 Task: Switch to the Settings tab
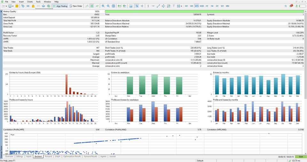[x=20, y=157]
